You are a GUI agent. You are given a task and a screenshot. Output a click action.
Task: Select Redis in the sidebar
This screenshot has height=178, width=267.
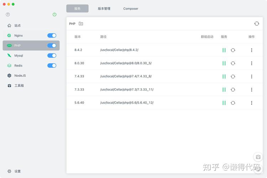click(31, 66)
